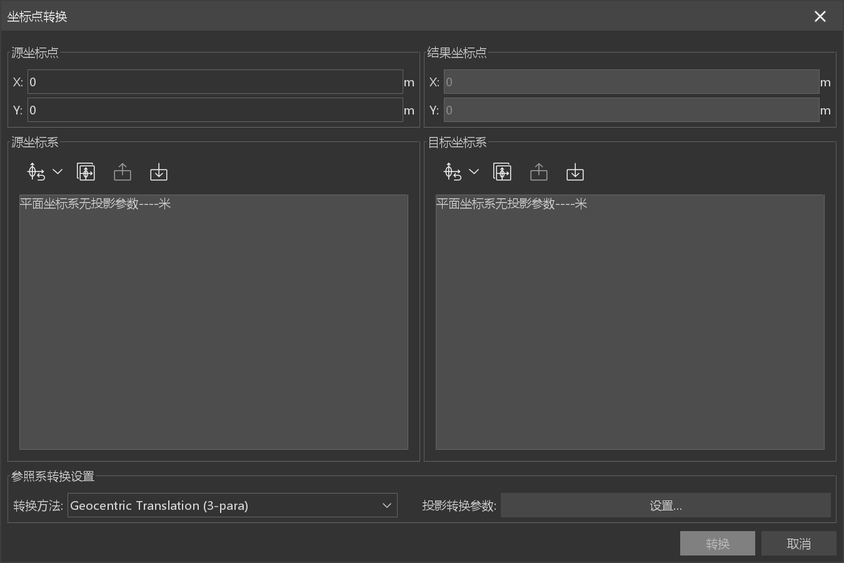Viewport: 844px width, 563px height.
Task: Click the source copy coordinate system icon
Action: tap(86, 172)
